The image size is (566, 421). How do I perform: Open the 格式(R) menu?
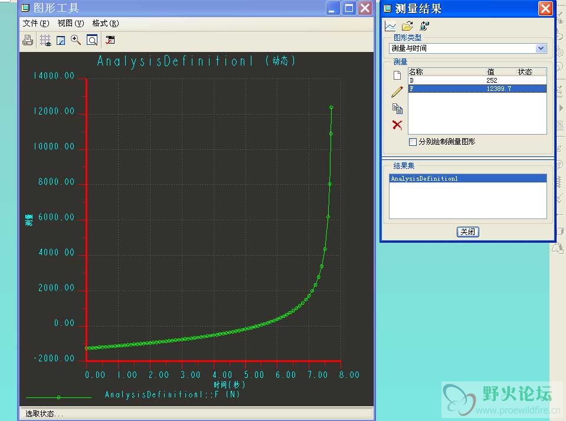(106, 24)
